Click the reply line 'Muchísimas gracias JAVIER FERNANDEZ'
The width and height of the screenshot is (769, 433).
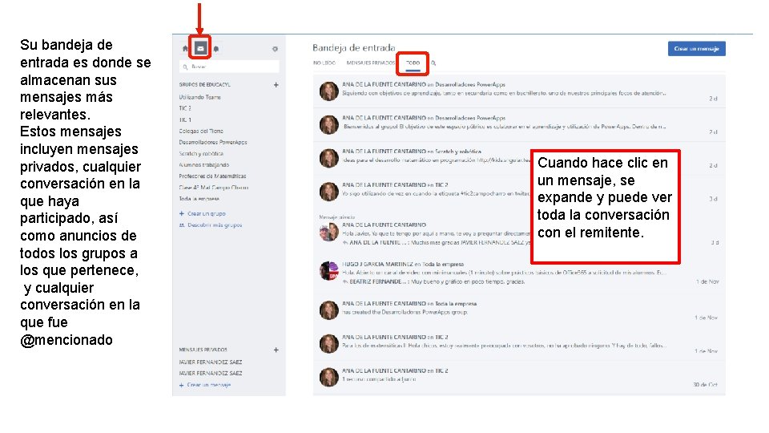coord(437,242)
